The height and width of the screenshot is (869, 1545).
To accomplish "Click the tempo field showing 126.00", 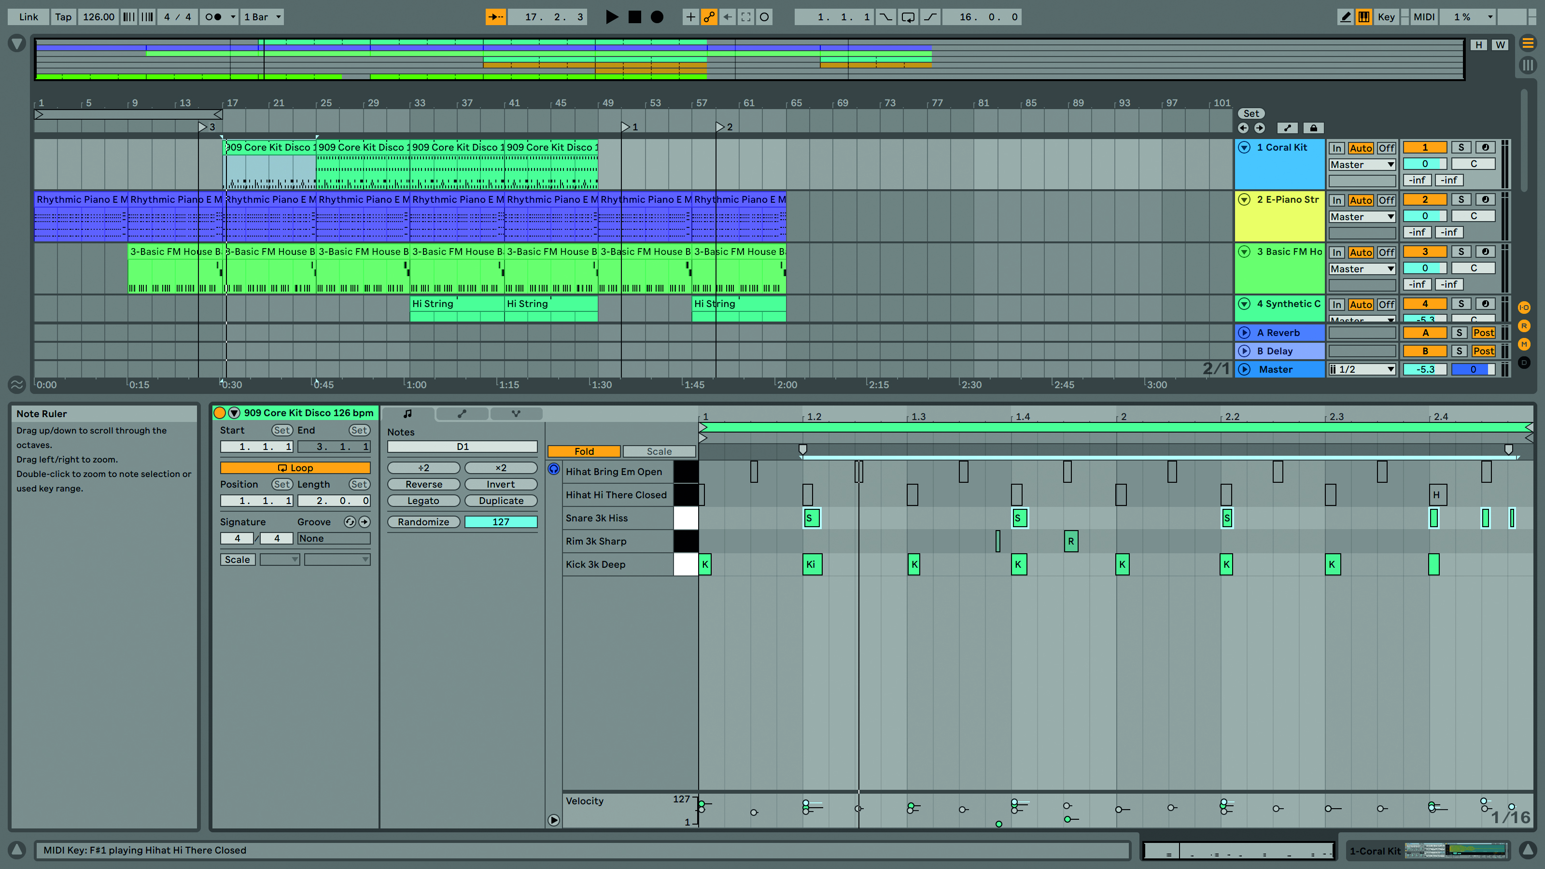I will [98, 17].
